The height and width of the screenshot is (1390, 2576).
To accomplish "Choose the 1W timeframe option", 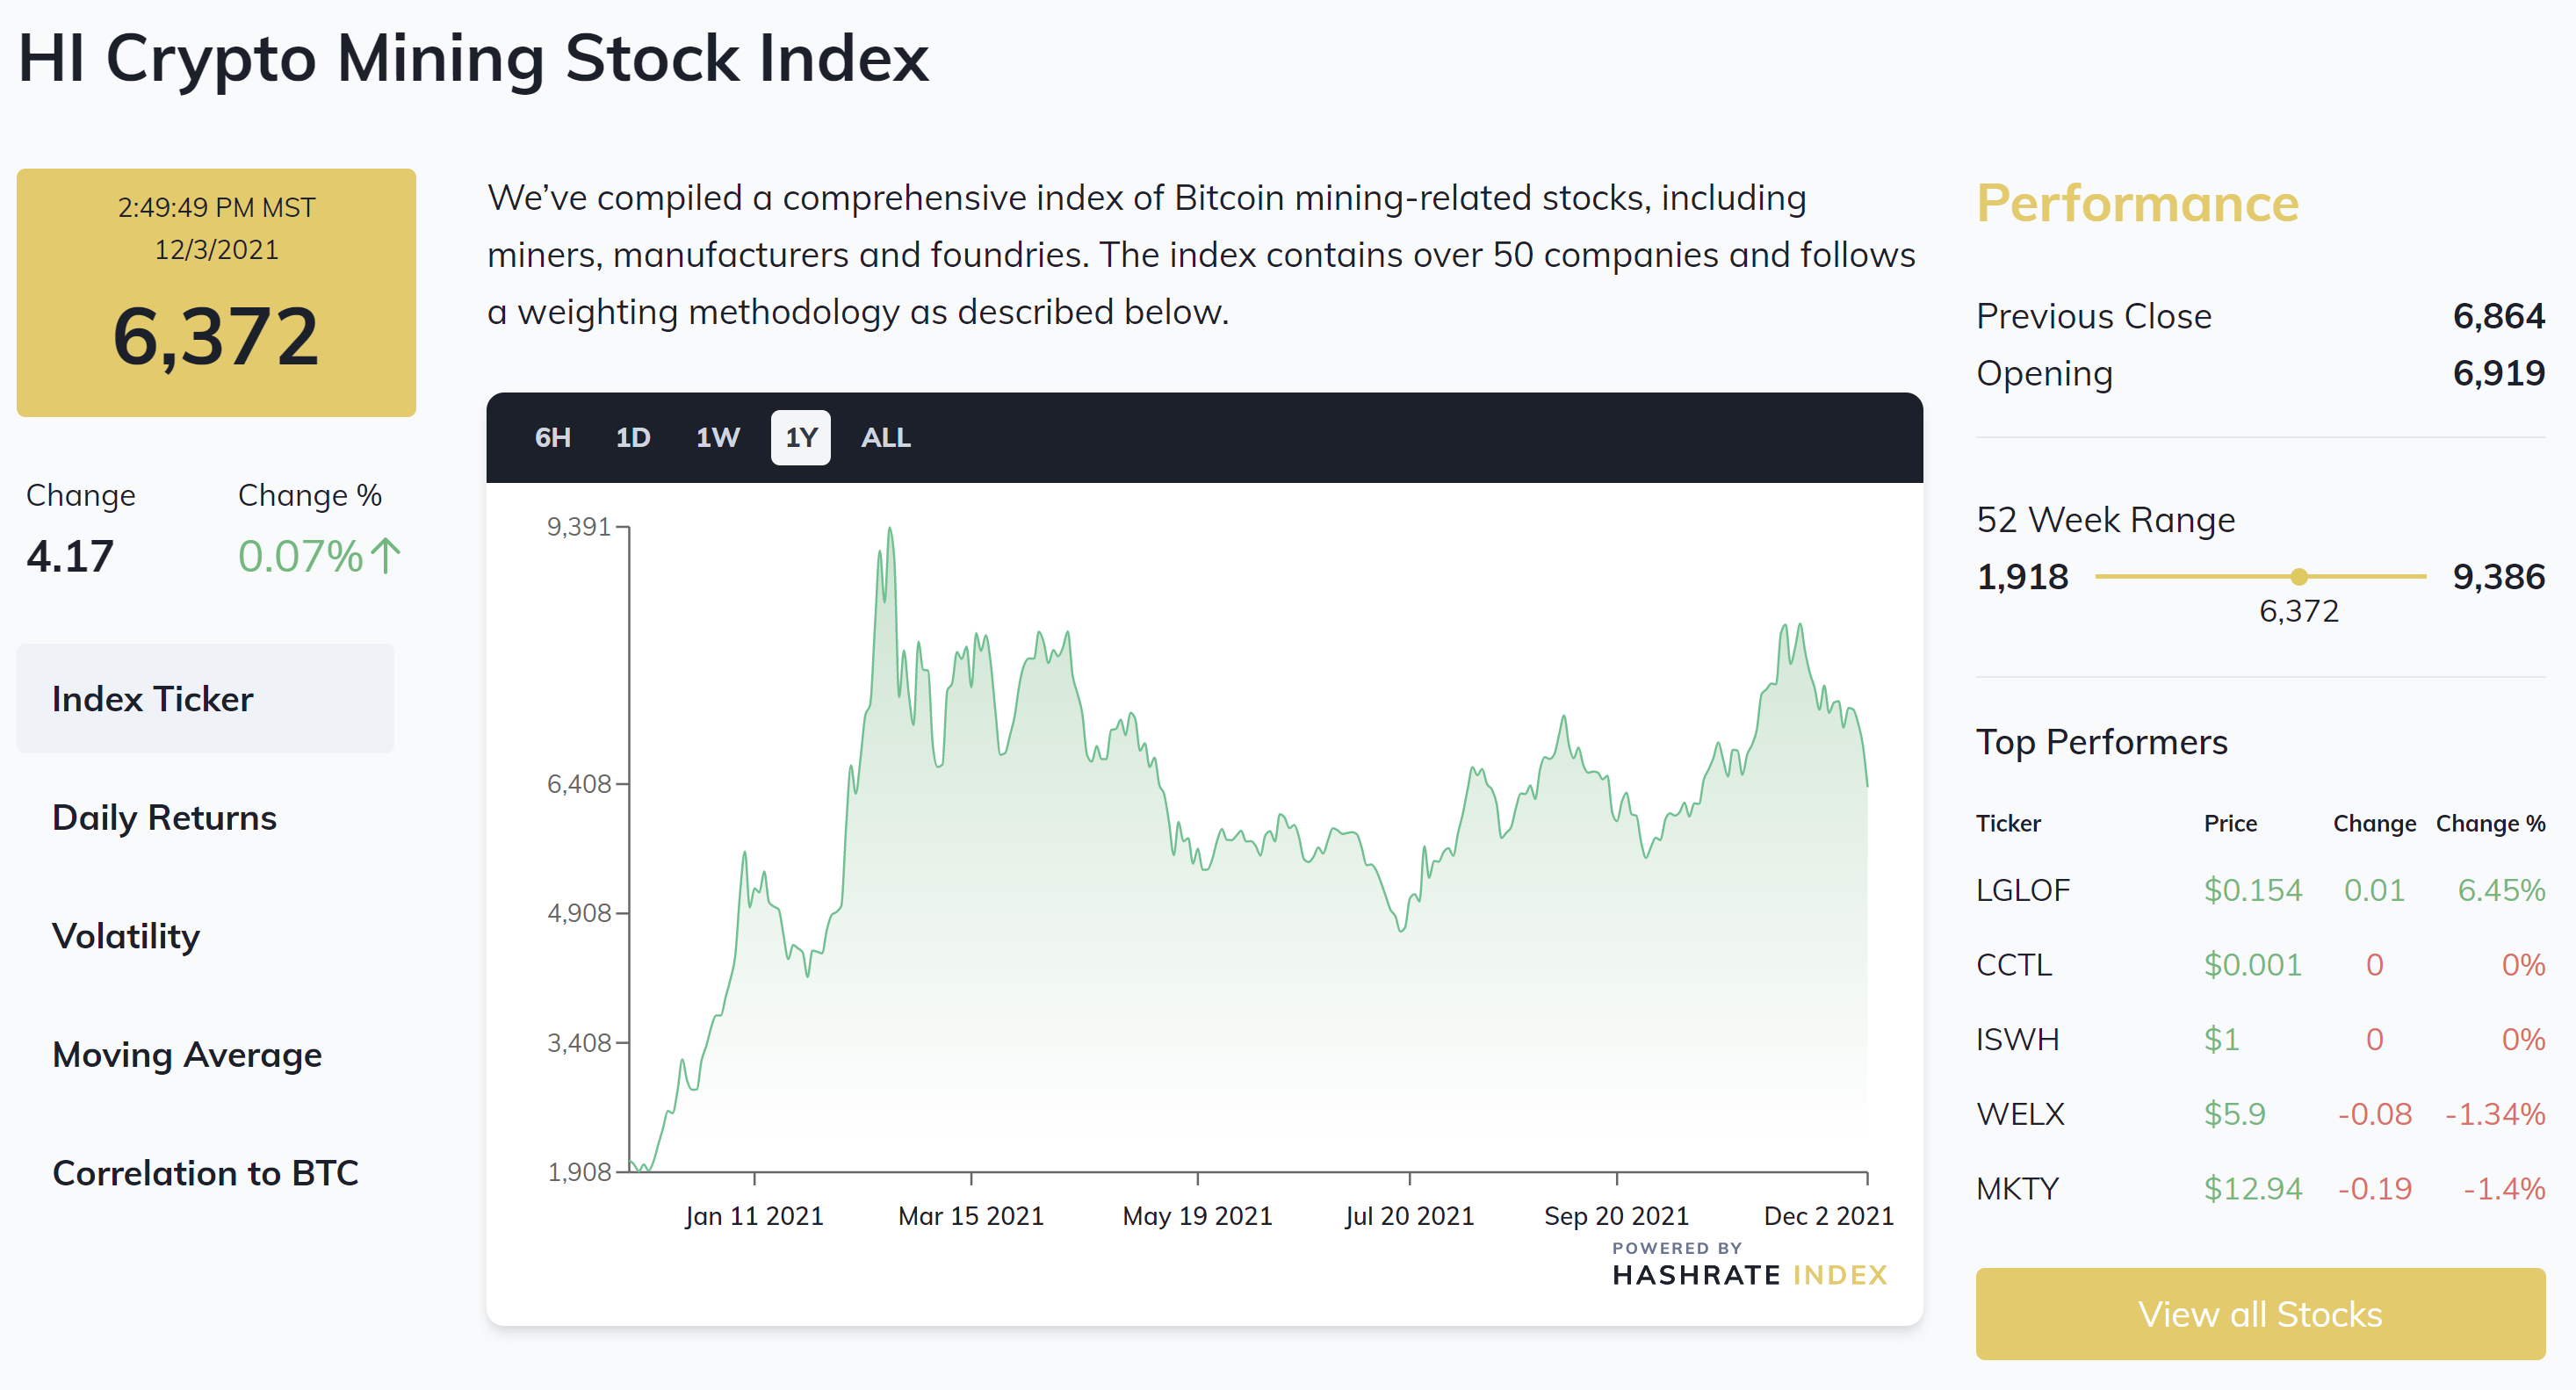I will pos(717,438).
